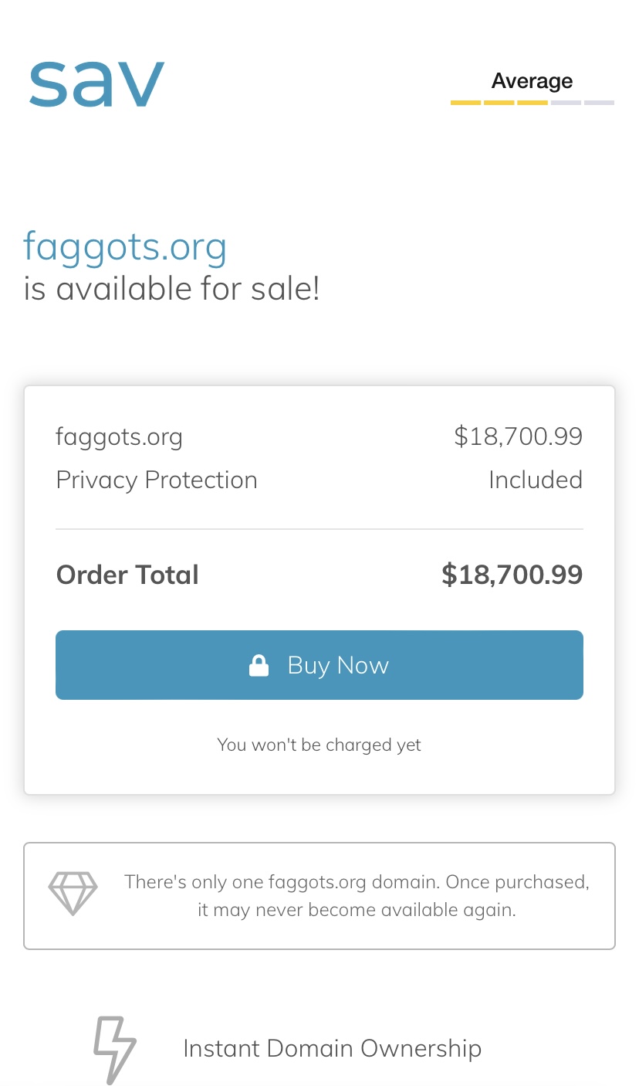Click the Included privacy status text

click(x=535, y=480)
